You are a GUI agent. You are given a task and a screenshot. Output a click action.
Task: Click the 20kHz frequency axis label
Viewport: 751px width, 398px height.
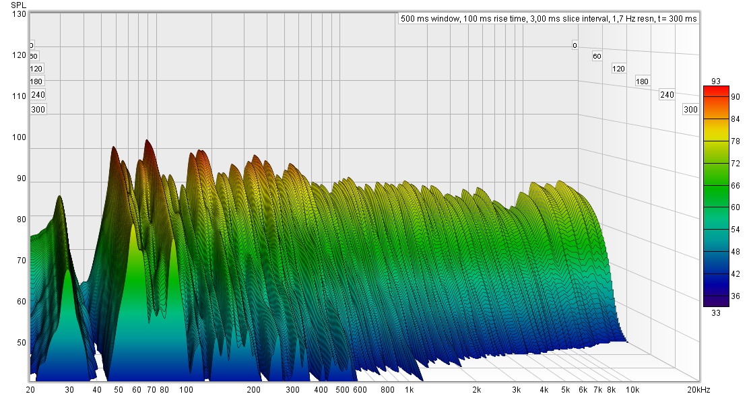pos(698,390)
